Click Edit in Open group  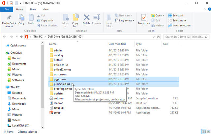click(156, 20)
